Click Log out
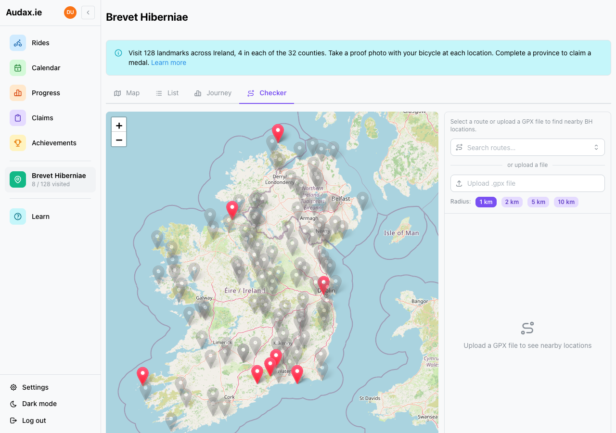The image size is (616, 433). [34, 420]
